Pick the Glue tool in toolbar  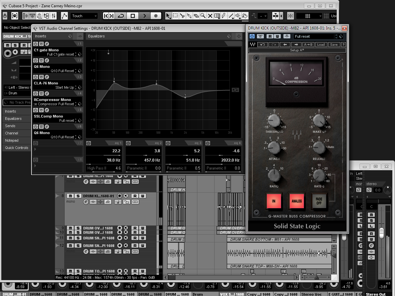[189, 16]
